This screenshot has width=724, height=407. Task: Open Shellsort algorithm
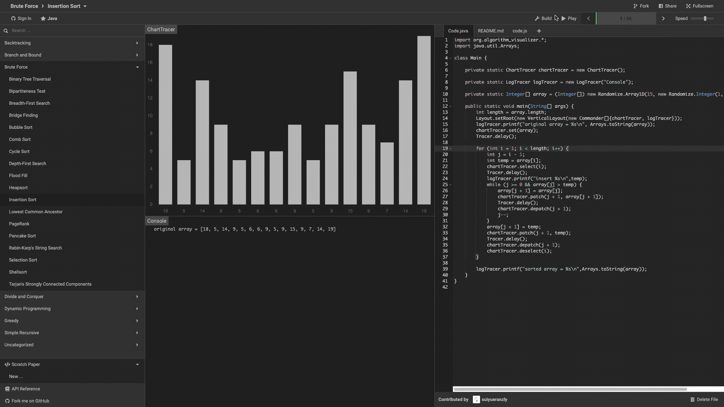pyautogui.click(x=72, y=272)
